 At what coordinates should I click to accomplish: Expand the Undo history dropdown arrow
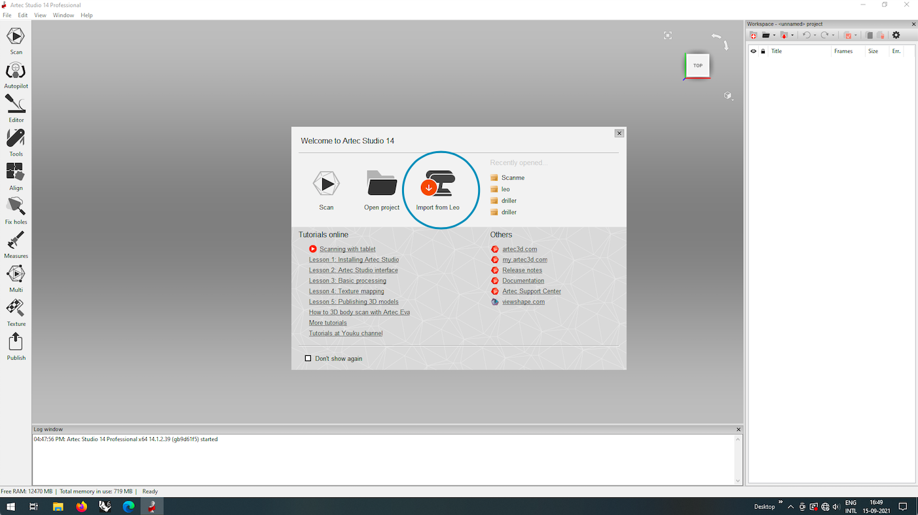pyautogui.click(x=815, y=35)
